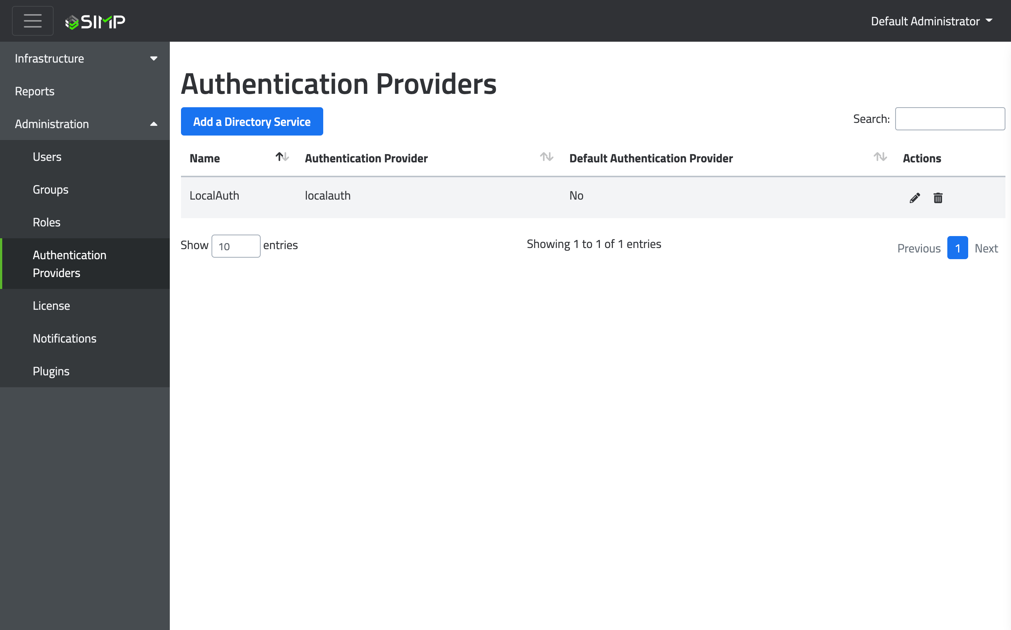The height and width of the screenshot is (630, 1011).
Task: Edit the LocalAuth provider with the pencil icon
Action: 915,198
